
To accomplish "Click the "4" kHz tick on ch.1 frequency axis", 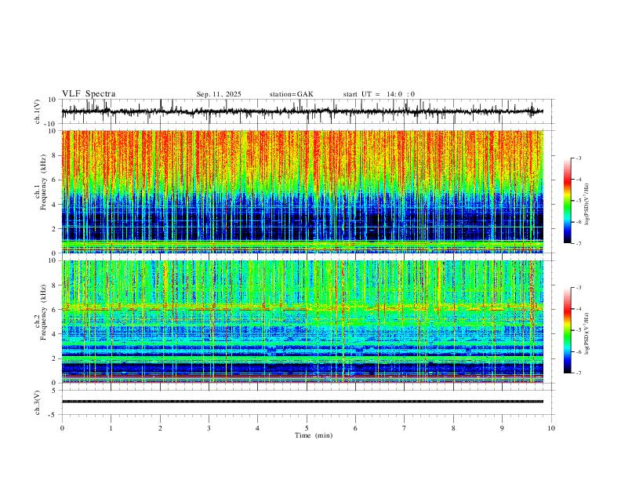I will pyautogui.click(x=54, y=205).
